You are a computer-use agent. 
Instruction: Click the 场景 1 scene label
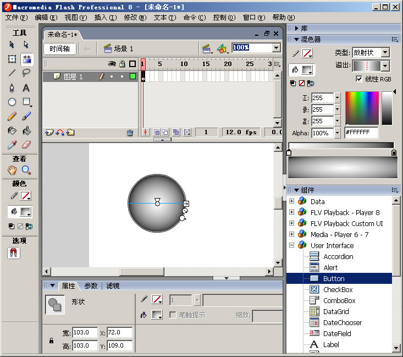point(123,48)
